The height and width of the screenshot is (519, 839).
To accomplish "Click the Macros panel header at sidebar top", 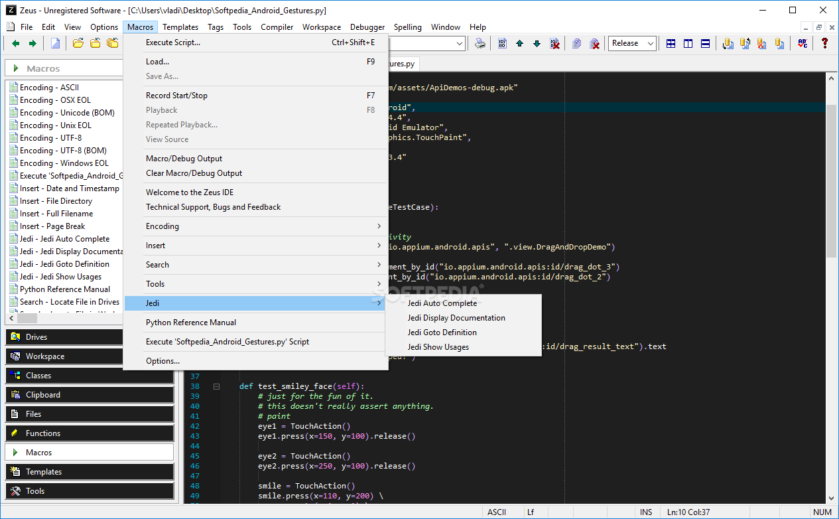I will 64,68.
